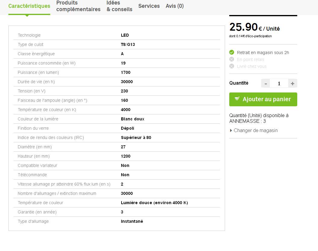Increase quantity with the plus button
Screen dimensions: 318x251
coord(292,83)
